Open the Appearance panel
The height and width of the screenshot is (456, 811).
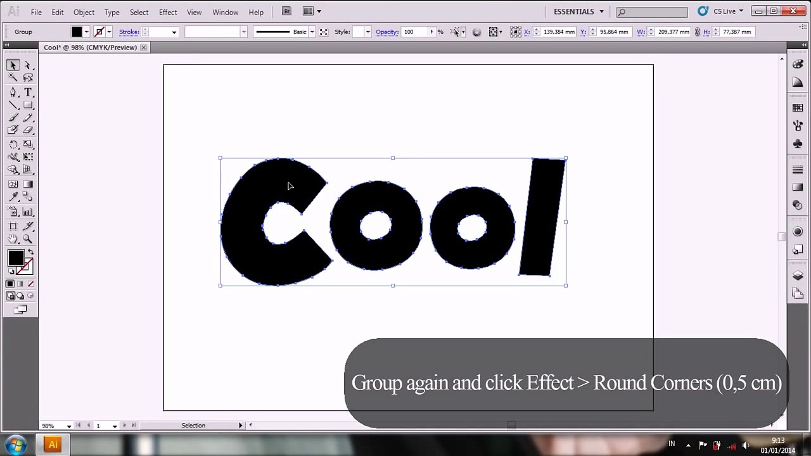pos(798,231)
